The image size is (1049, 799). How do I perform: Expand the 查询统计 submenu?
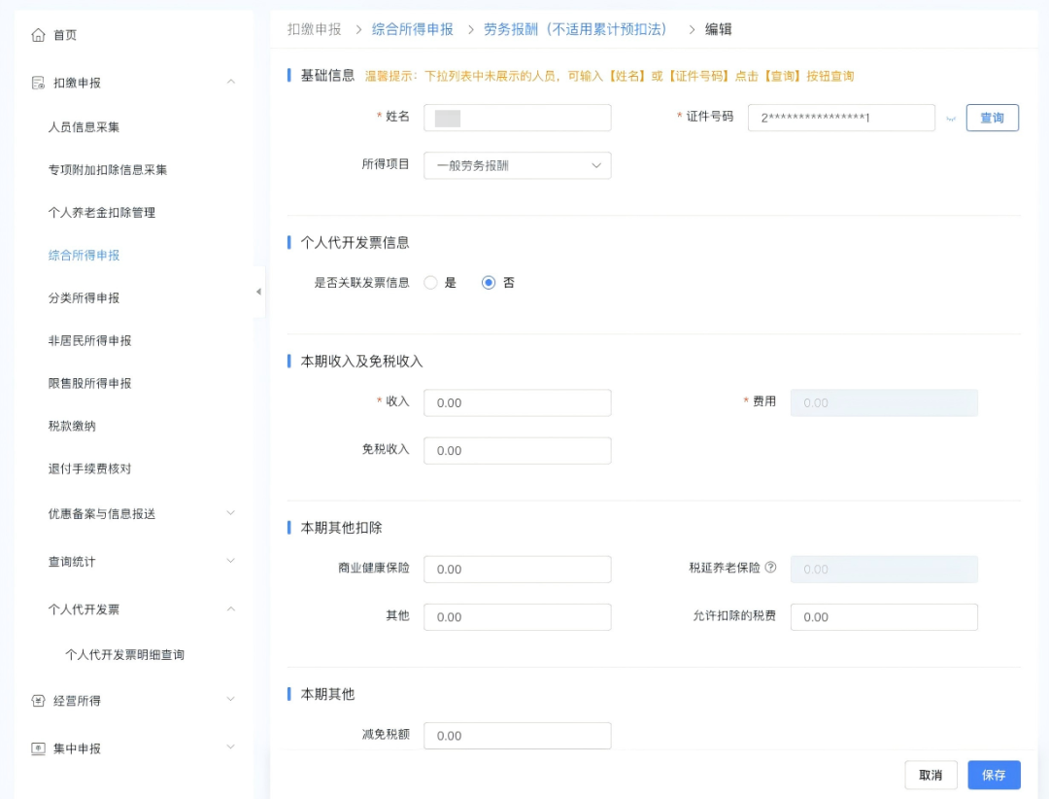[x=230, y=561]
